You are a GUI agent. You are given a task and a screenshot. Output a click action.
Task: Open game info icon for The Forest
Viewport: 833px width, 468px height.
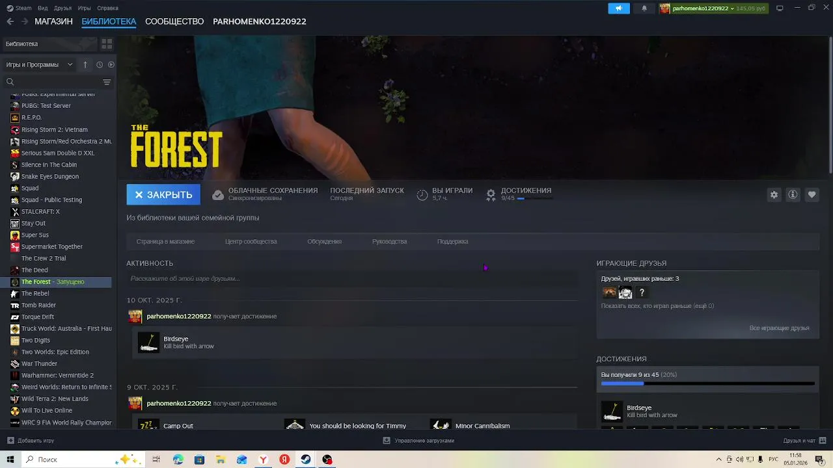click(x=793, y=194)
